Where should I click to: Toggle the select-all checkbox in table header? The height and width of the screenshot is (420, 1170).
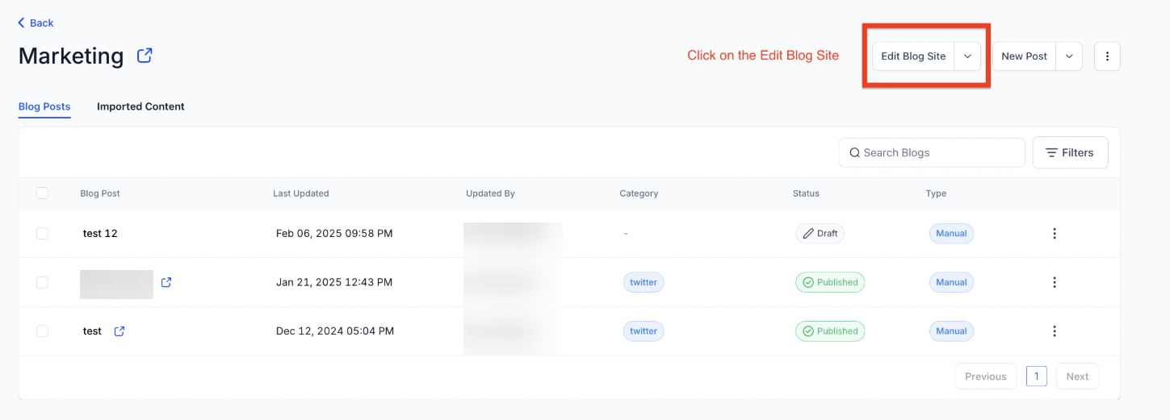(42, 193)
